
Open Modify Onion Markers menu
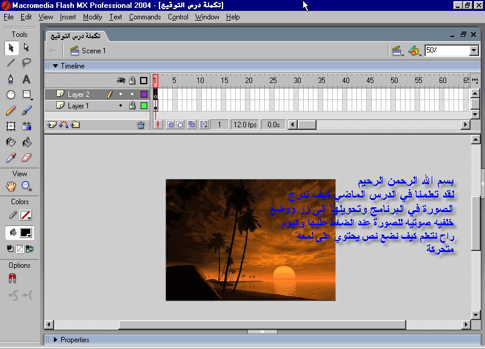pyautogui.click(x=204, y=125)
